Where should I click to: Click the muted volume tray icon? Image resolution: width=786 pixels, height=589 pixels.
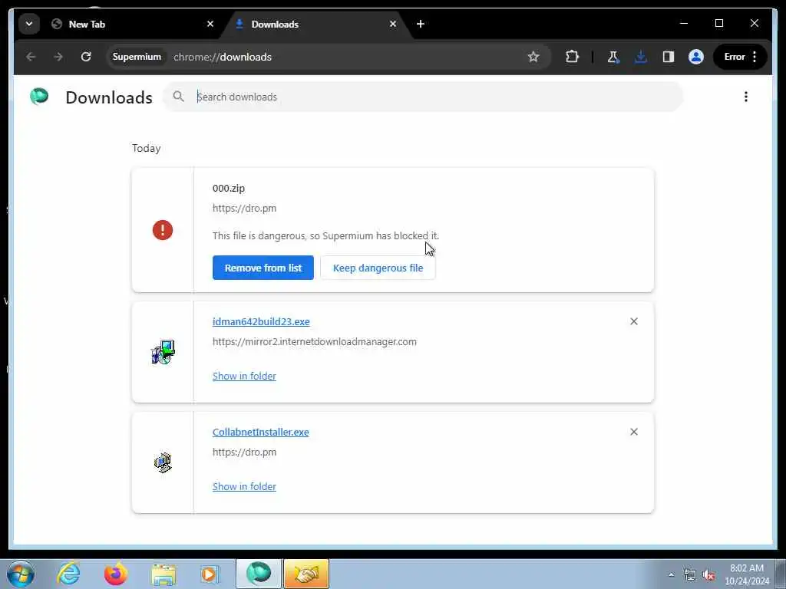click(708, 574)
